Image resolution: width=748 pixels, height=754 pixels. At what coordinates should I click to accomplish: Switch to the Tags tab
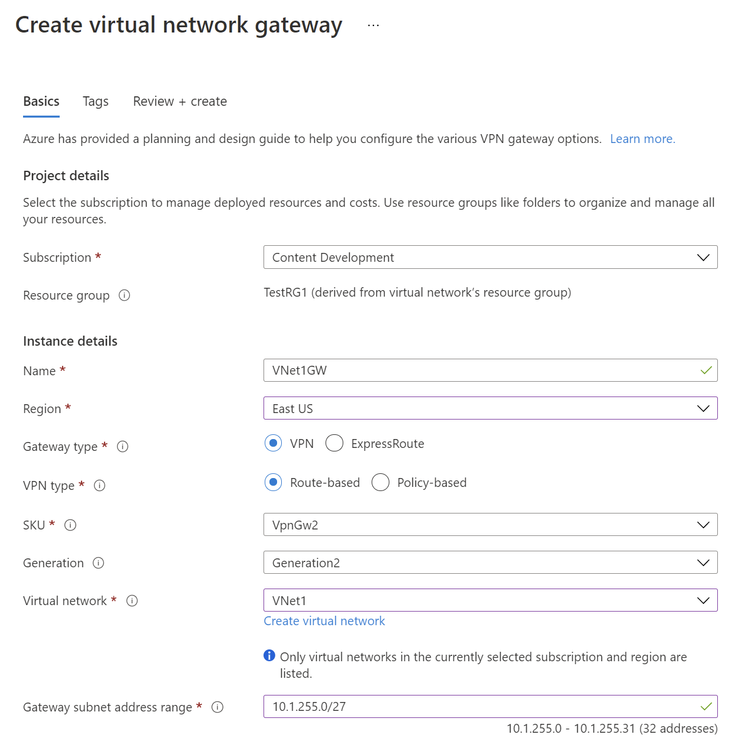(x=96, y=102)
